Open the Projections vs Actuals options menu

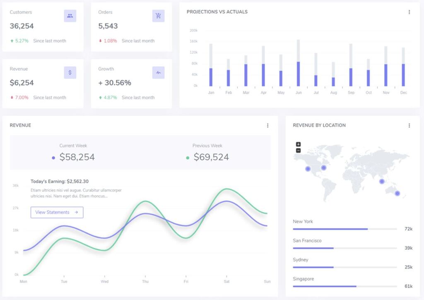tap(409, 12)
